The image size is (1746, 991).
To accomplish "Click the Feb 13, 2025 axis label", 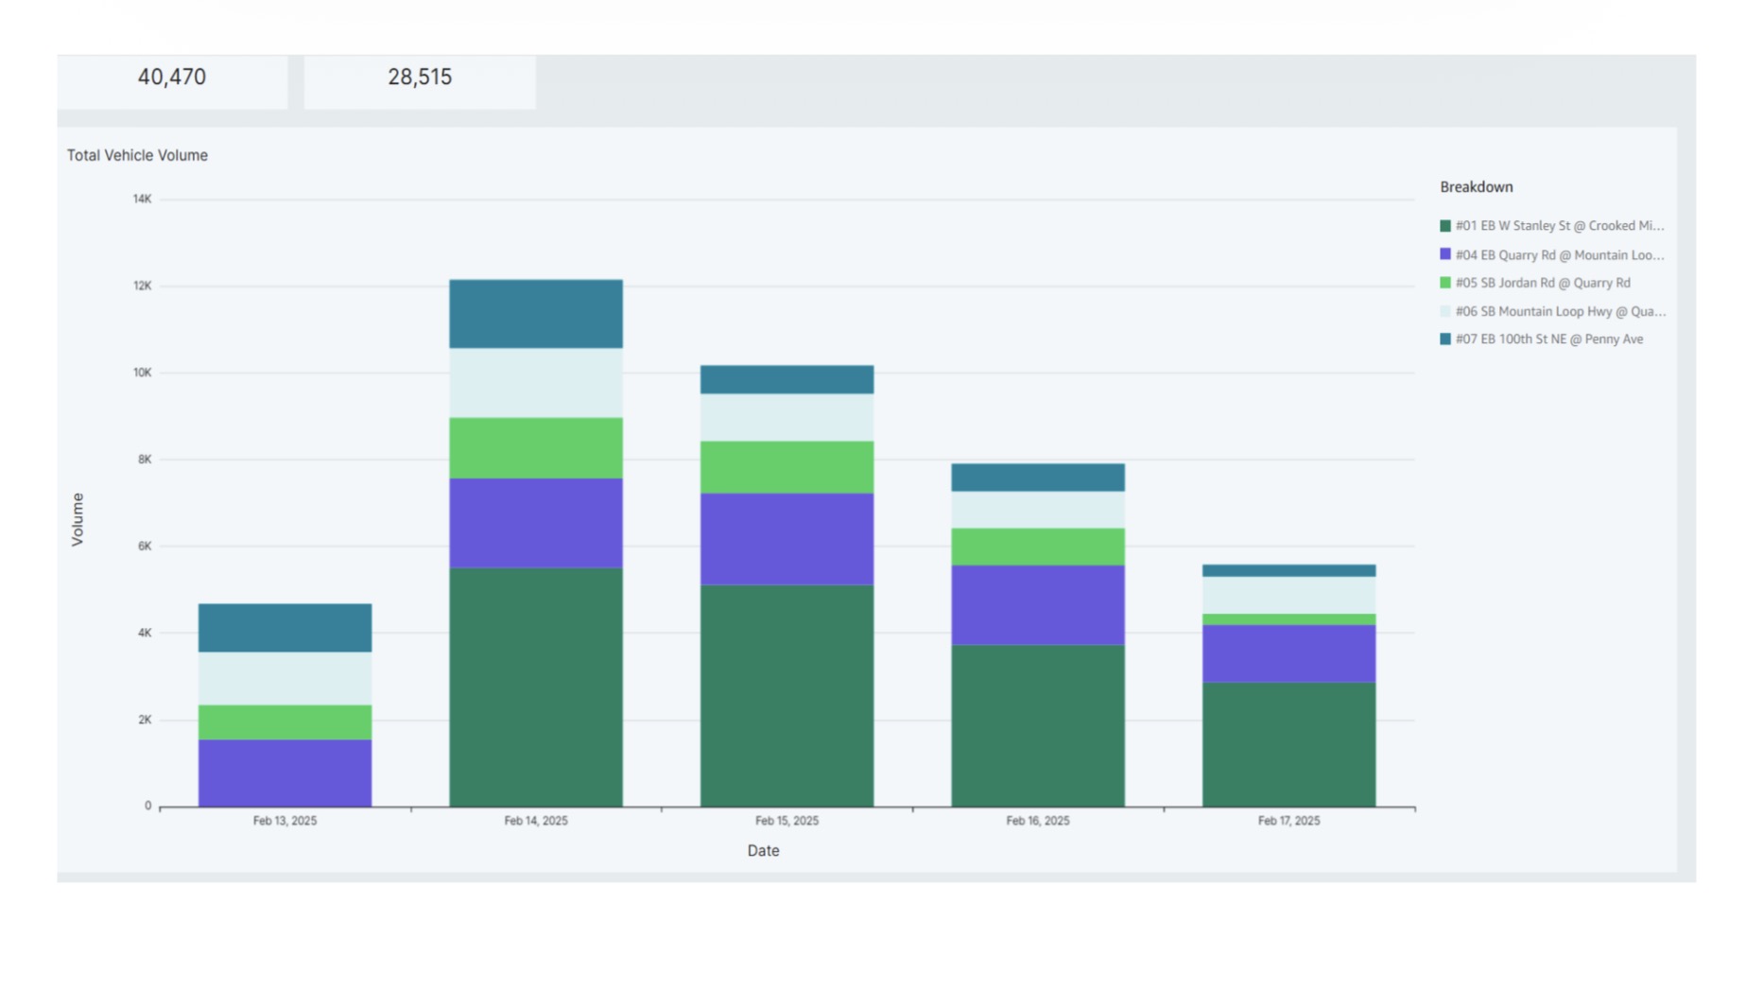I will point(285,821).
